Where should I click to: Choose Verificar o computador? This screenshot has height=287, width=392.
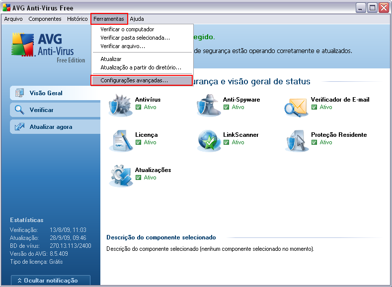143,29
